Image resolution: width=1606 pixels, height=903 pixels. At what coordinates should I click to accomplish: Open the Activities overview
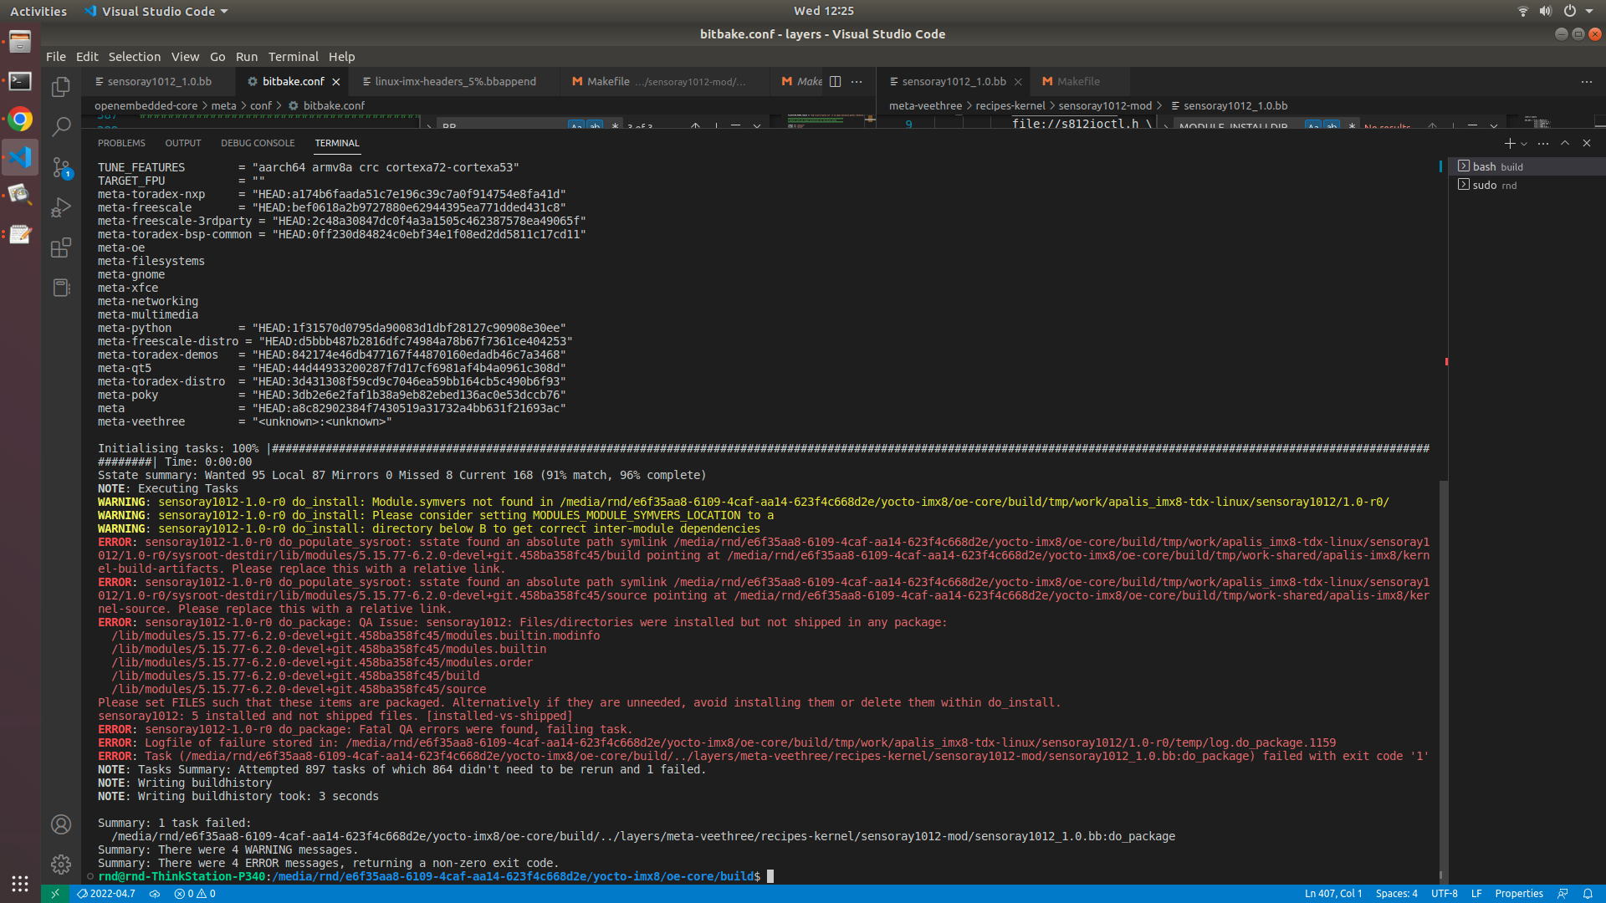38,11
